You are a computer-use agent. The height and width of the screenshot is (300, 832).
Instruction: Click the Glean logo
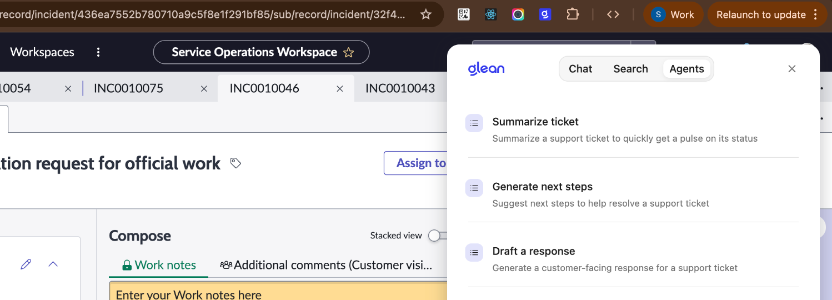tap(487, 69)
